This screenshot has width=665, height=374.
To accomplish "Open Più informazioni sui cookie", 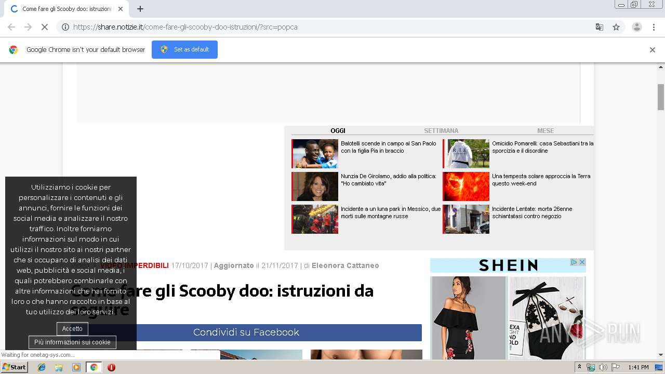I will [x=72, y=342].
